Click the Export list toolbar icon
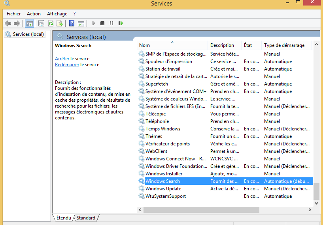The width and height of the screenshot is (323, 225). (60, 23)
